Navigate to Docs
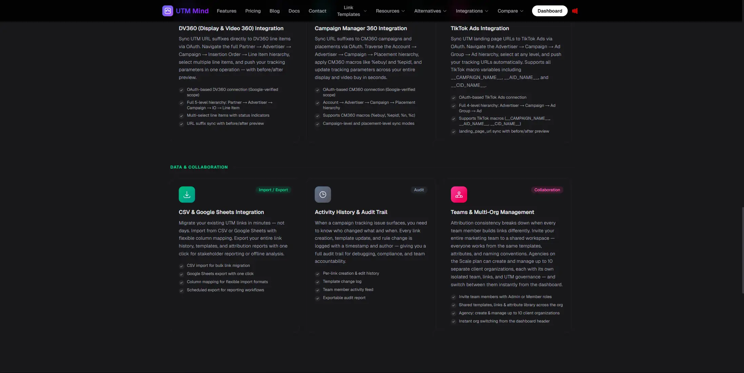This screenshot has width=744, height=373. (294, 11)
